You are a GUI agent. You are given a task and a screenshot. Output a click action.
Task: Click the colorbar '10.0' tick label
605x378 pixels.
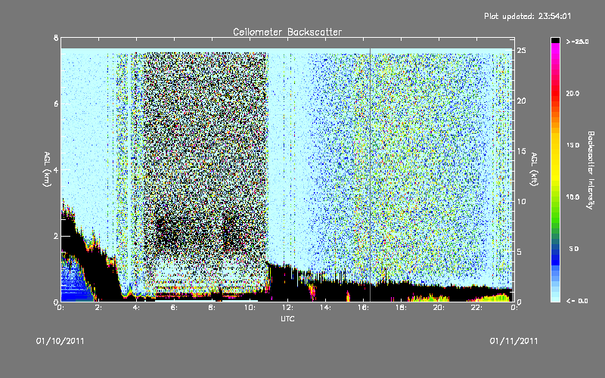(573, 197)
